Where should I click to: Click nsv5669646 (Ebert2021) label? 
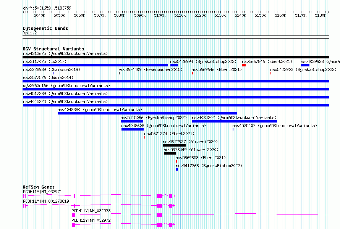[217, 69]
